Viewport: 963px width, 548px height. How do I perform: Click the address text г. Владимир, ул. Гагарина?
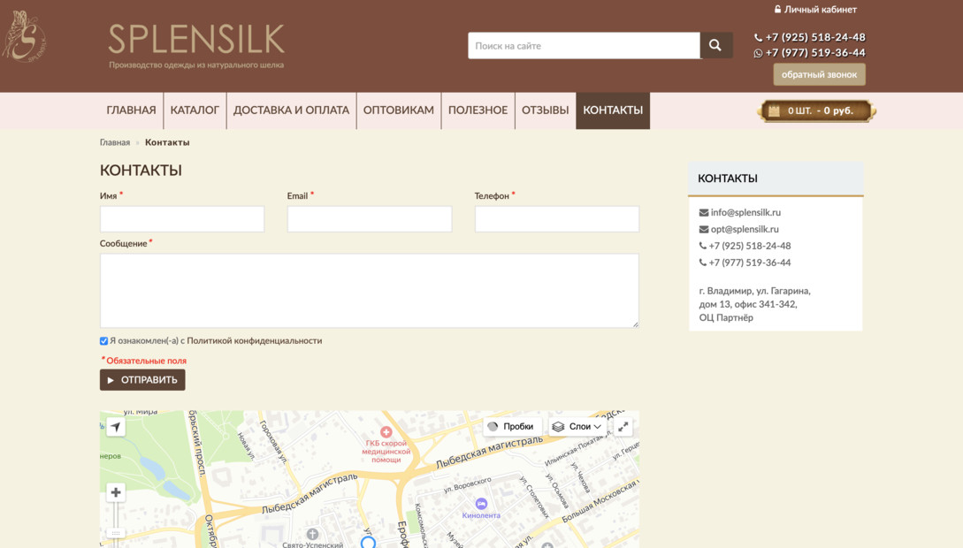pos(755,291)
